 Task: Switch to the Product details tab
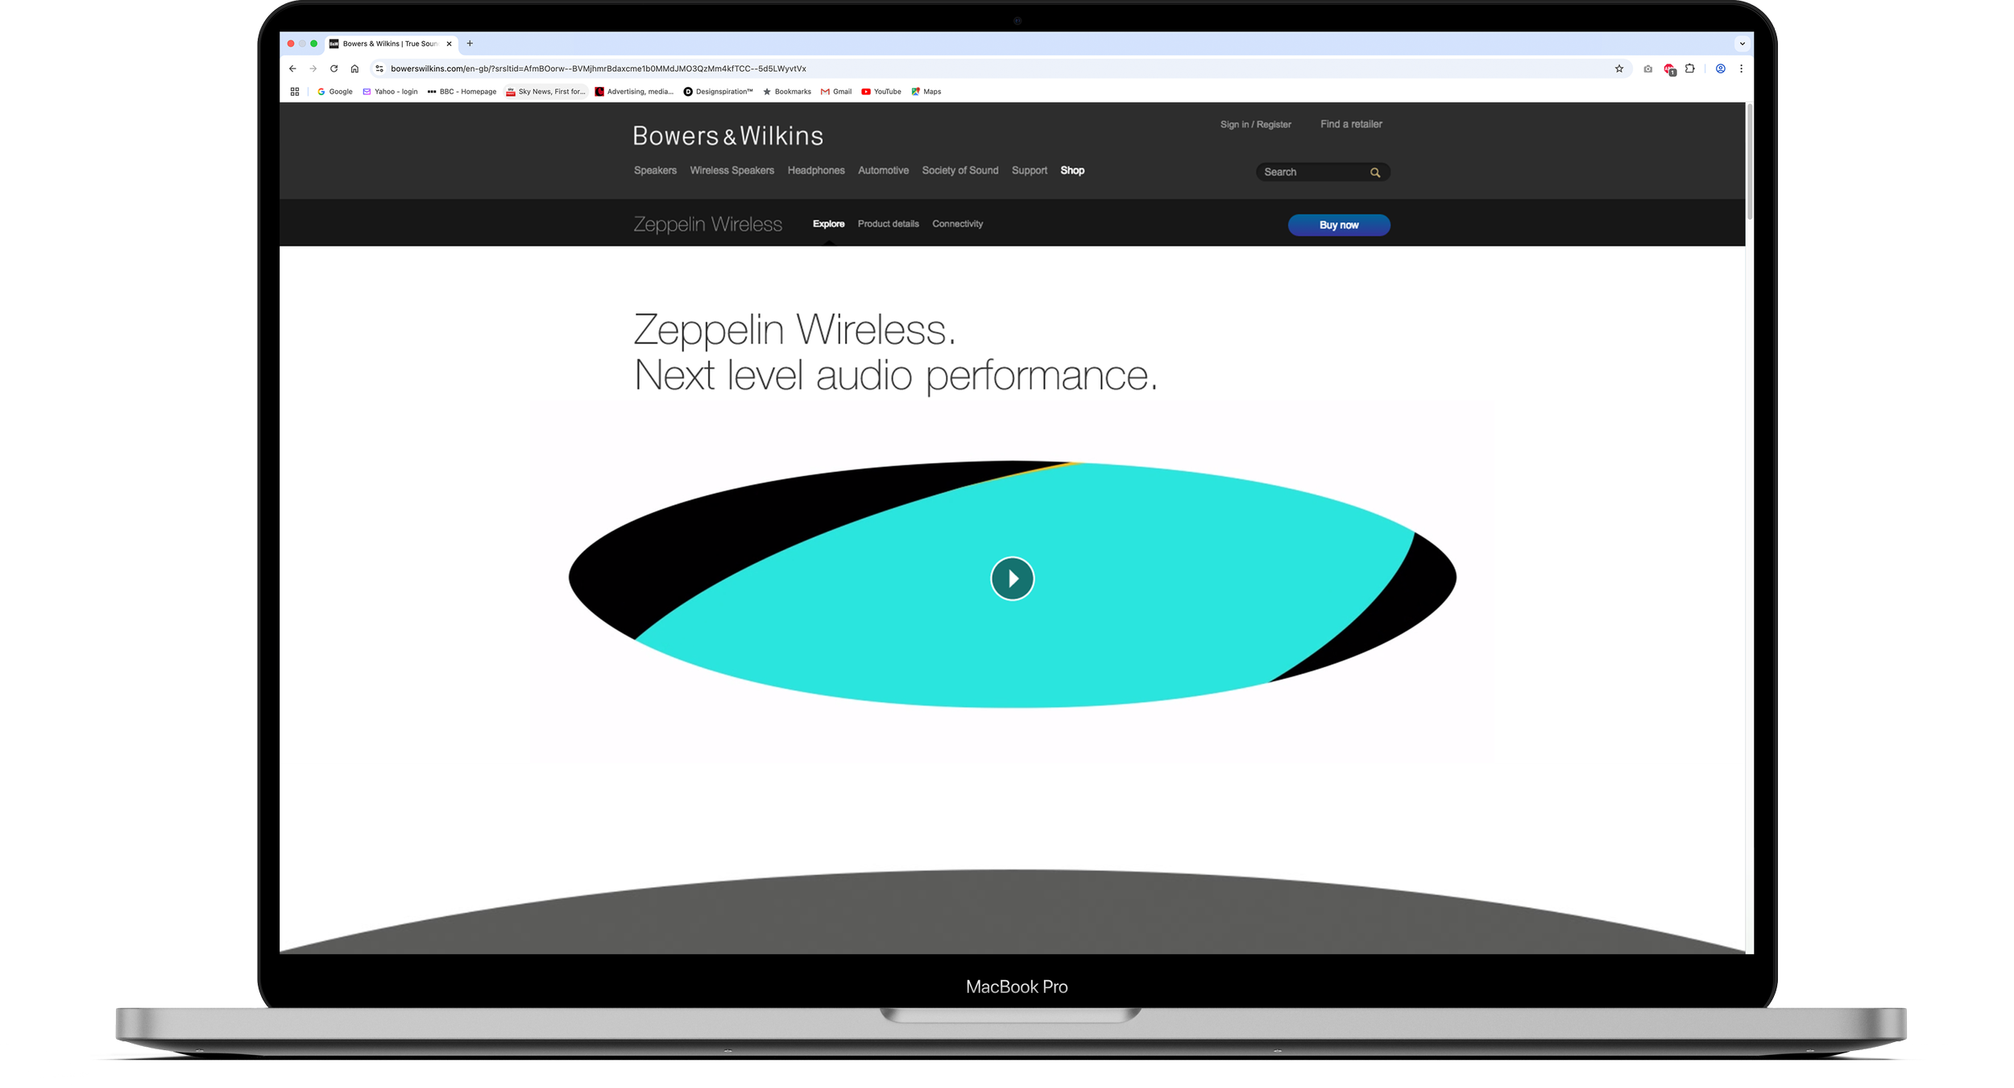pyautogui.click(x=888, y=224)
